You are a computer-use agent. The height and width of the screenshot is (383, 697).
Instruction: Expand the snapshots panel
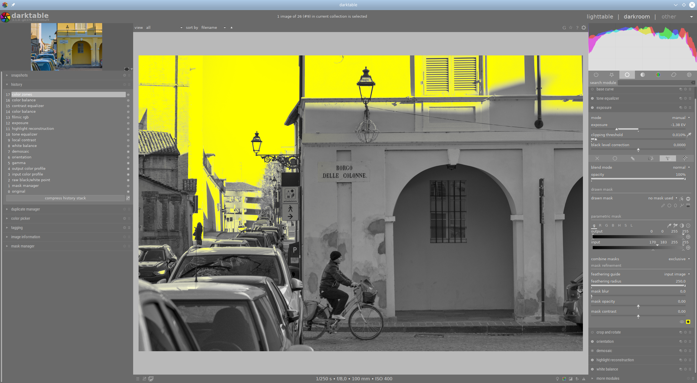coord(19,75)
